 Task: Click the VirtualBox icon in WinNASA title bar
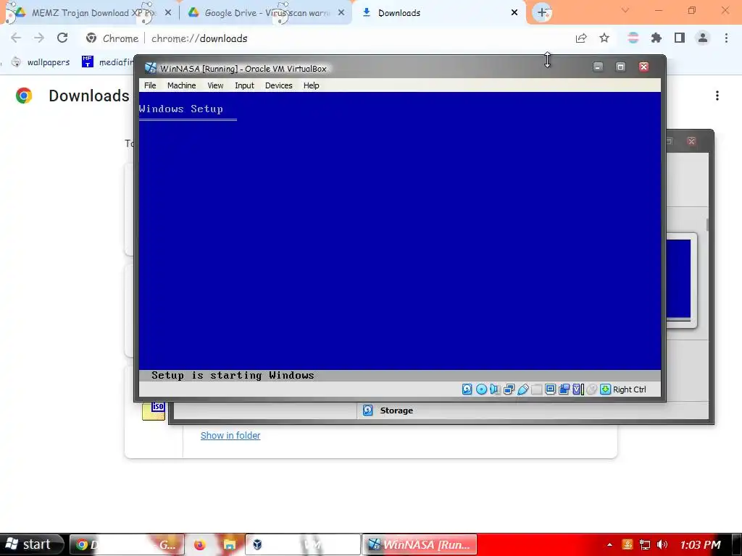click(x=151, y=68)
